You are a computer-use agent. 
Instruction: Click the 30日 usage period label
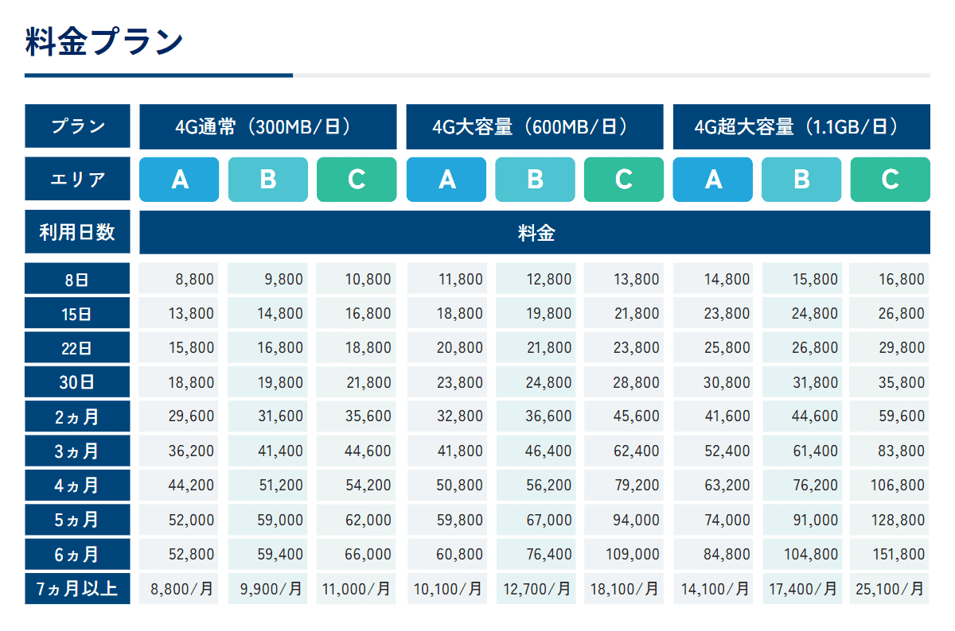click(77, 382)
